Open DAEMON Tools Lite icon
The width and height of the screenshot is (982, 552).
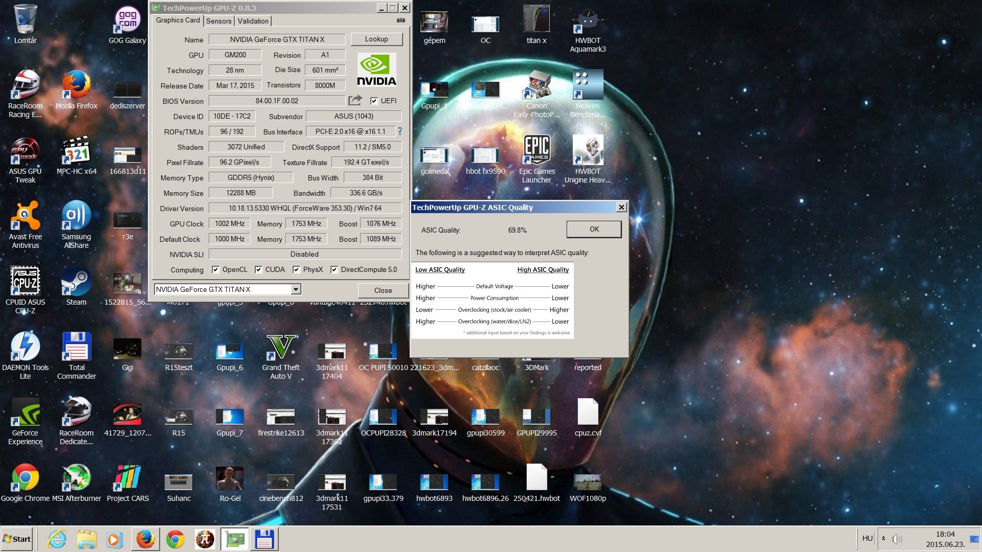point(25,355)
